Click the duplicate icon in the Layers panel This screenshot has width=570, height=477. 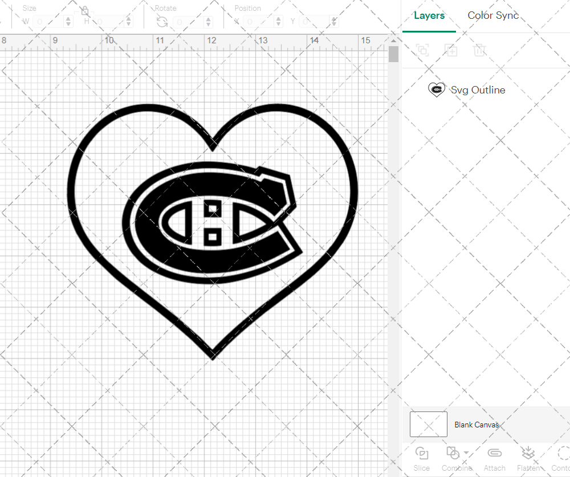pyautogui.click(x=422, y=50)
